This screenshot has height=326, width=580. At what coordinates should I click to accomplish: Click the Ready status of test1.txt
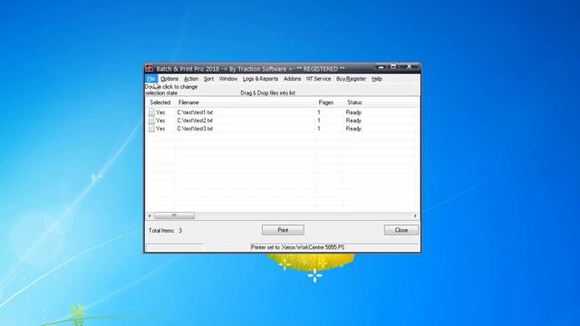pyautogui.click(x=354, y=112)
